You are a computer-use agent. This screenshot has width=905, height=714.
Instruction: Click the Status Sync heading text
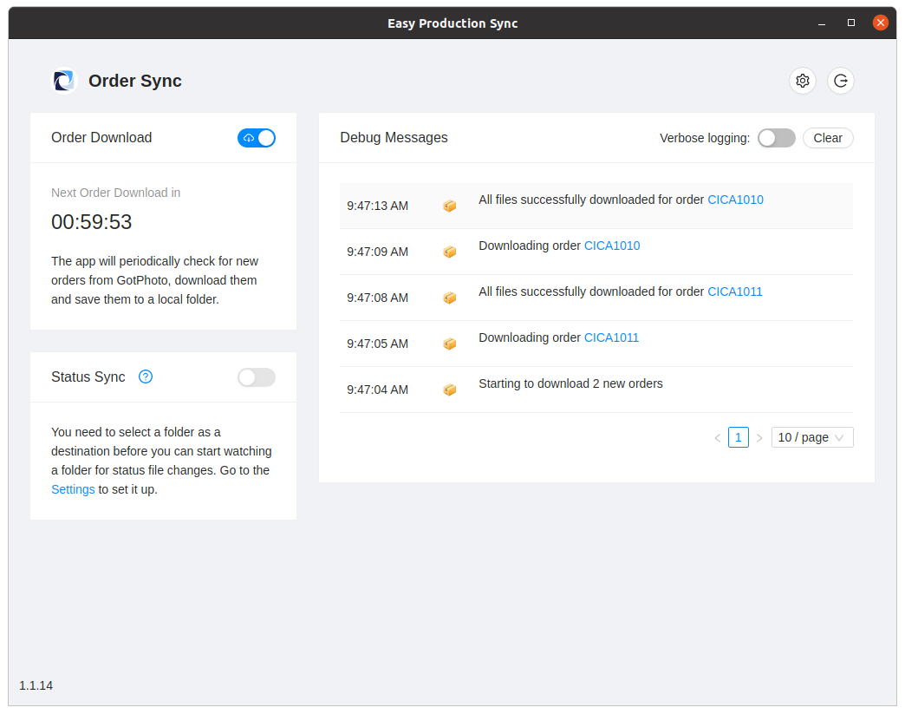coord(88,377)
